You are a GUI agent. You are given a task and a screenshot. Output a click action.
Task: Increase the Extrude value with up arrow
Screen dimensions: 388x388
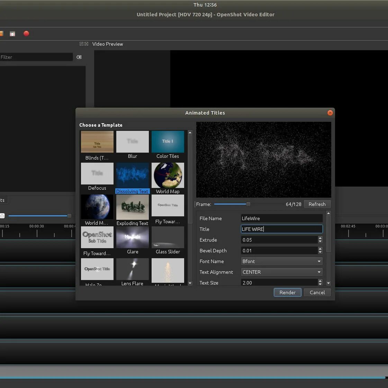[320, 238]
